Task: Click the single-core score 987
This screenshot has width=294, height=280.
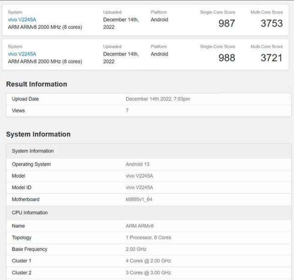Action: pos(226,23)
